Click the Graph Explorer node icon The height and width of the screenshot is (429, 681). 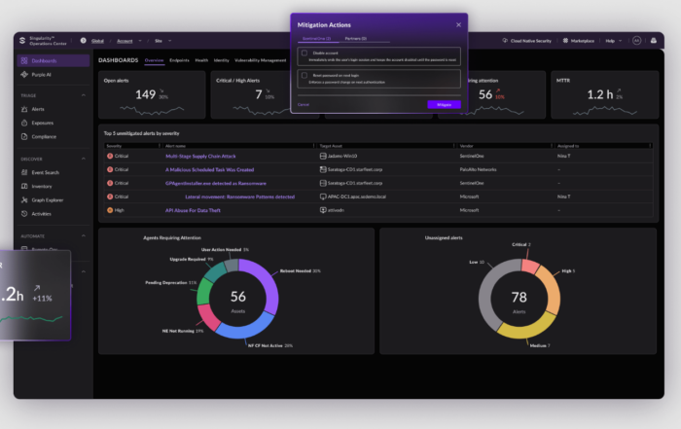[x=24, y=199]
